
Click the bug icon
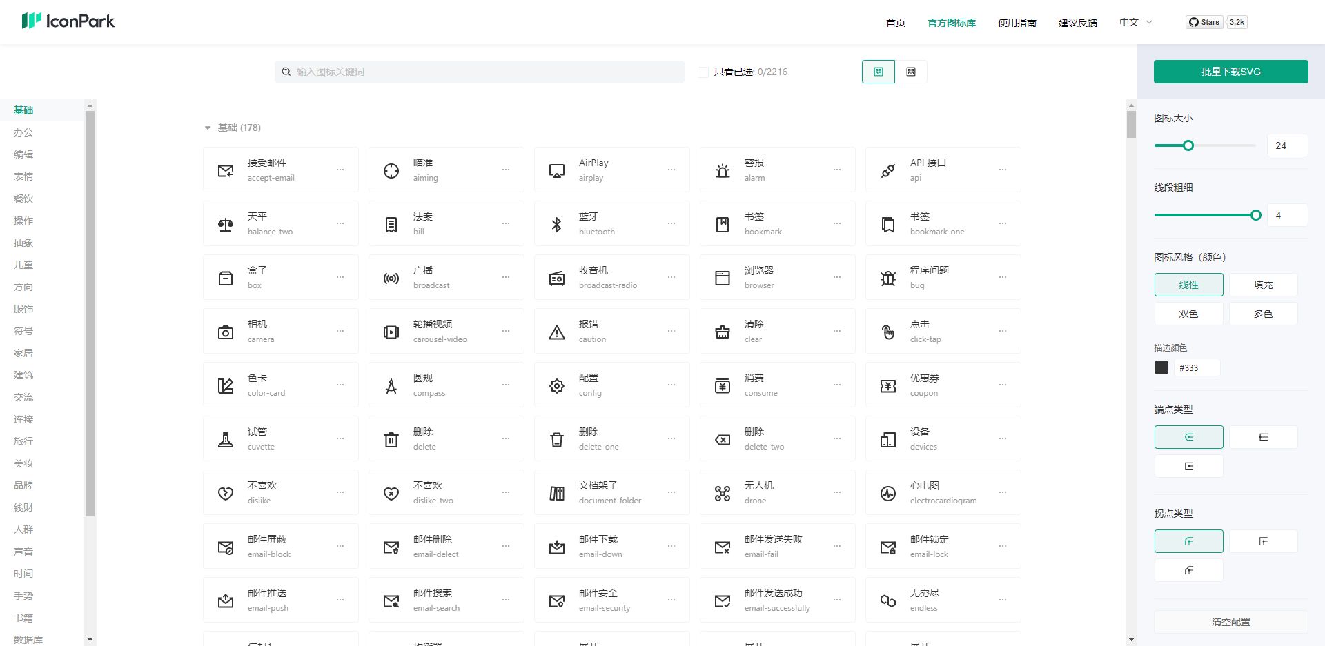click(888, 278)
